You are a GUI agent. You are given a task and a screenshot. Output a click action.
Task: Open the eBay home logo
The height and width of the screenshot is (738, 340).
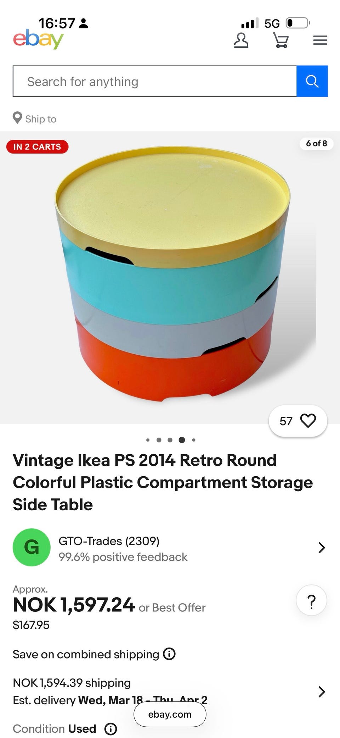(38, 39)
